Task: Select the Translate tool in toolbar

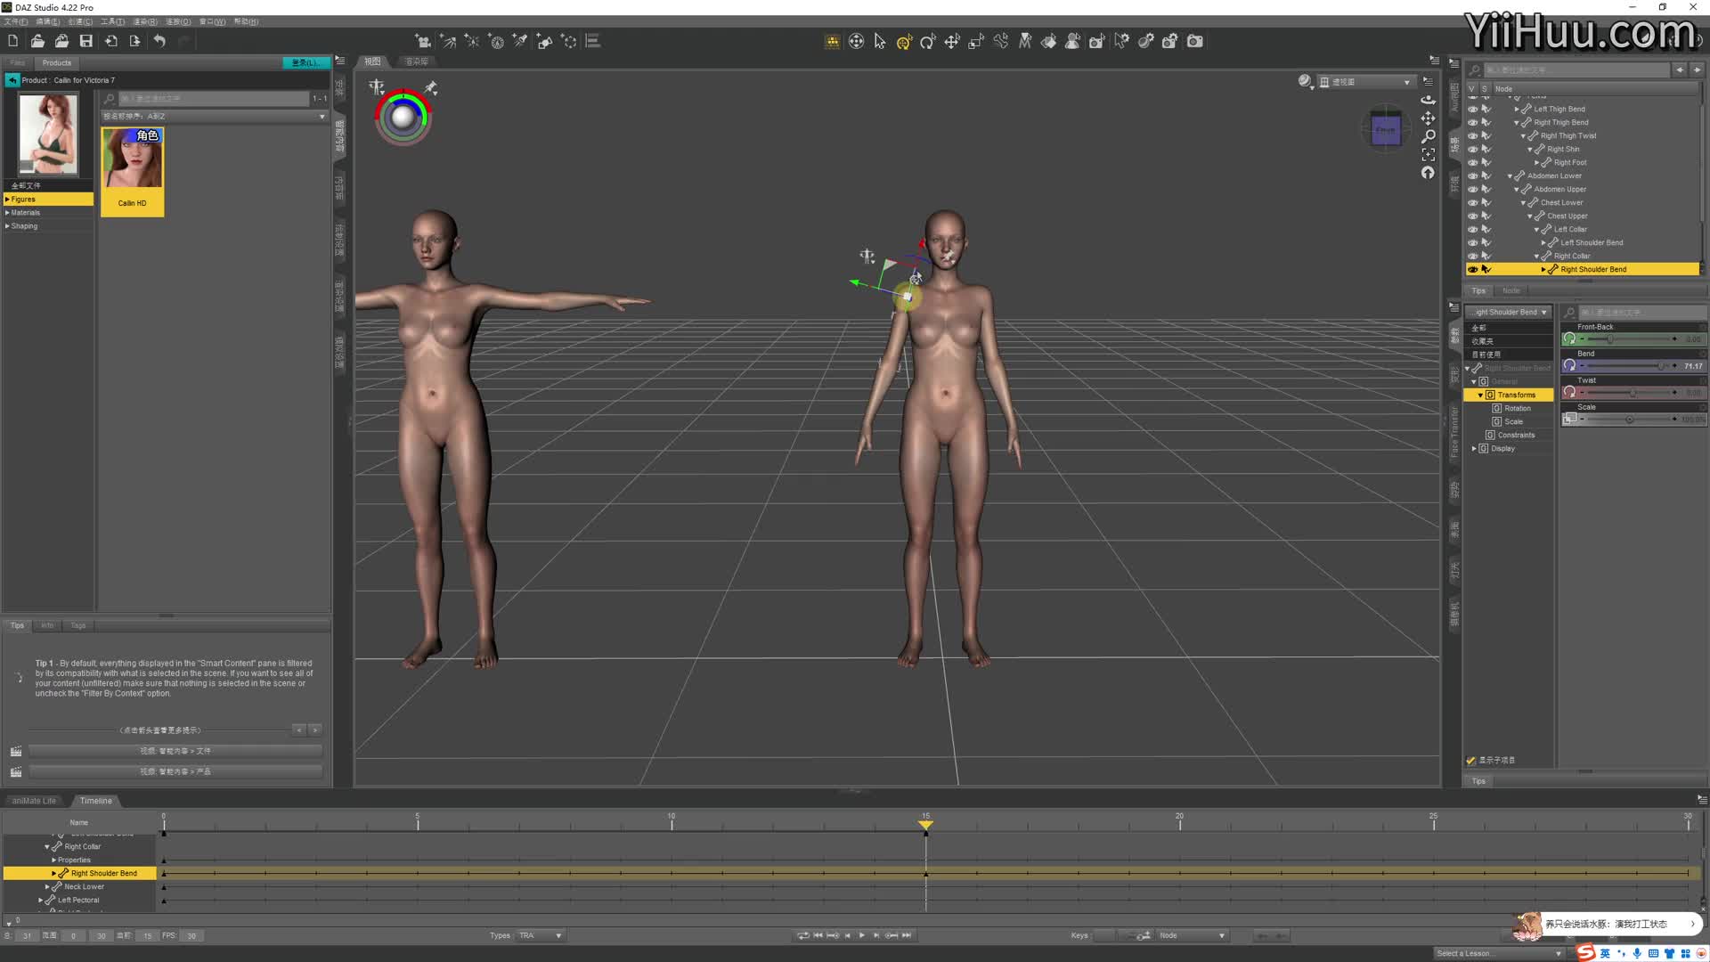Action: [x=952, y=42]
